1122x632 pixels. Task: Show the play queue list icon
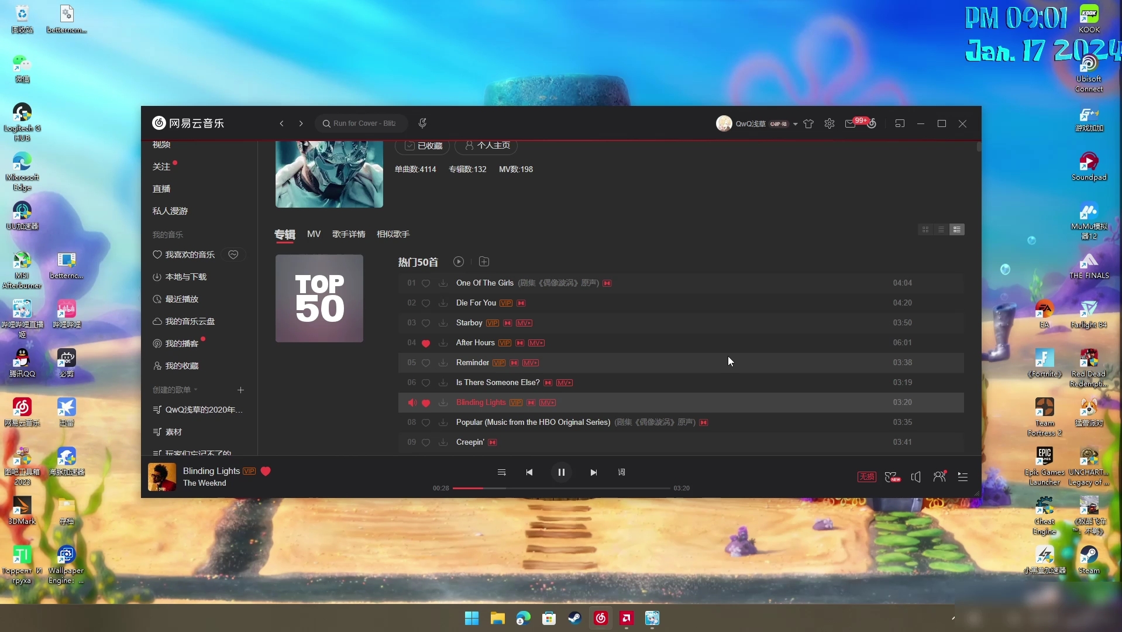962,477
